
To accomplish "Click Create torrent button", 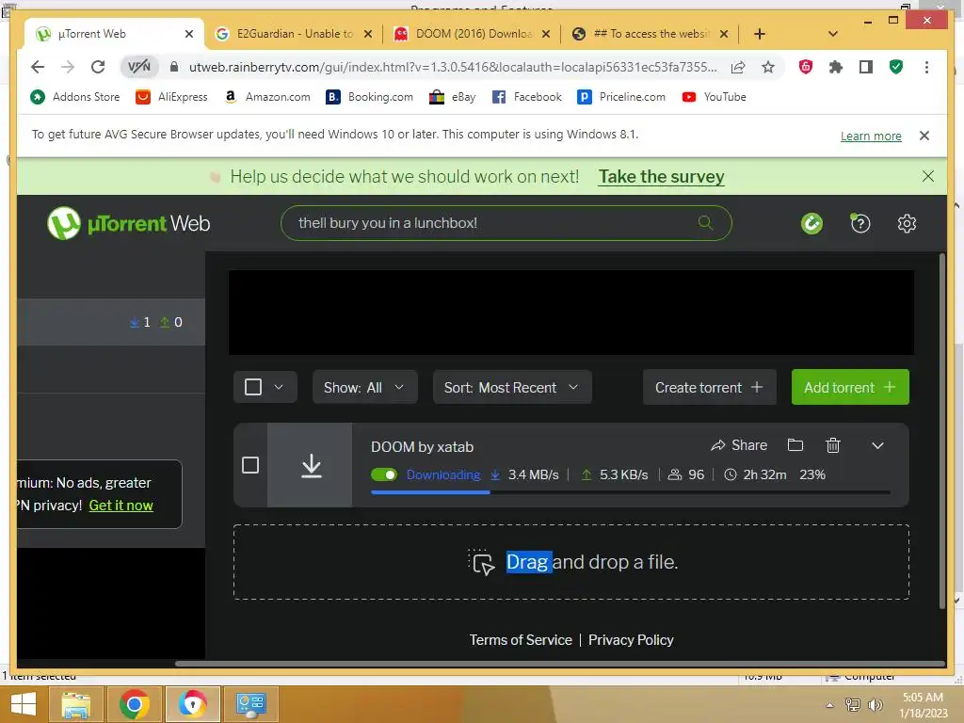I will coord(709,387).
